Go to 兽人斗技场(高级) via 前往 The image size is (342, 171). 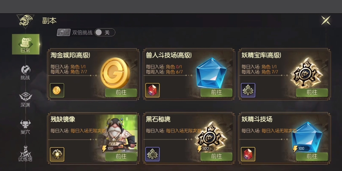[x=216, y=93]
